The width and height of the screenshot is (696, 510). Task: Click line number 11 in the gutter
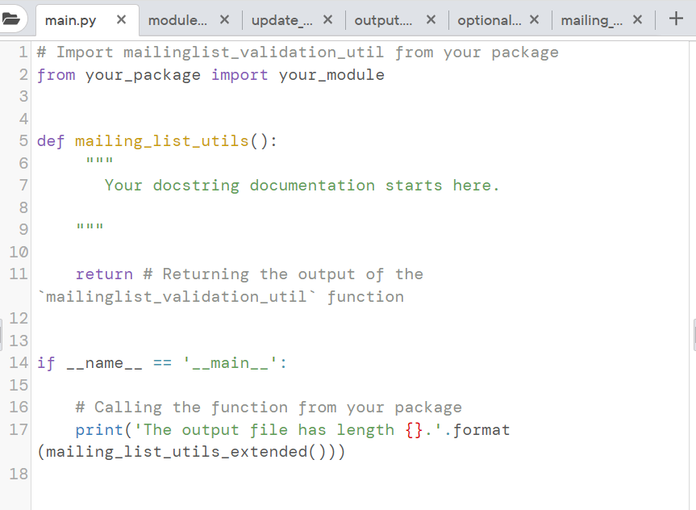click(19, 274)
